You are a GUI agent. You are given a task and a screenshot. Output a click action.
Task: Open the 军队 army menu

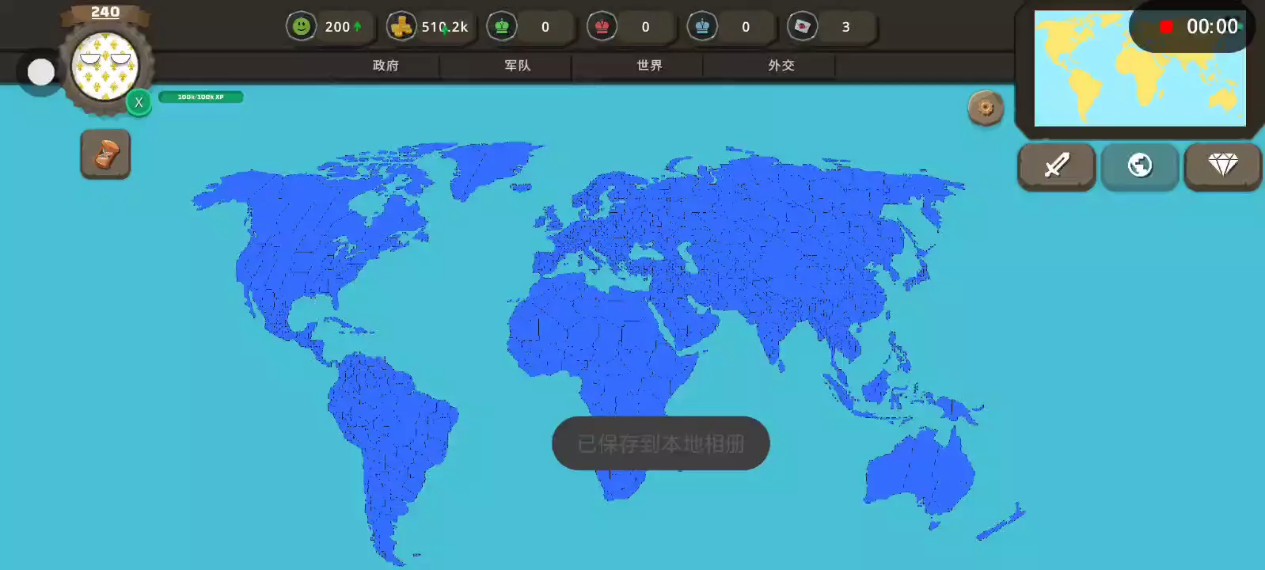(518, 66)
